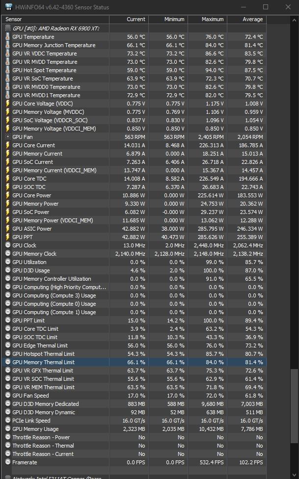
Task: Select the GPU Core TDC Limit row
Action: [x=135, y=329]
